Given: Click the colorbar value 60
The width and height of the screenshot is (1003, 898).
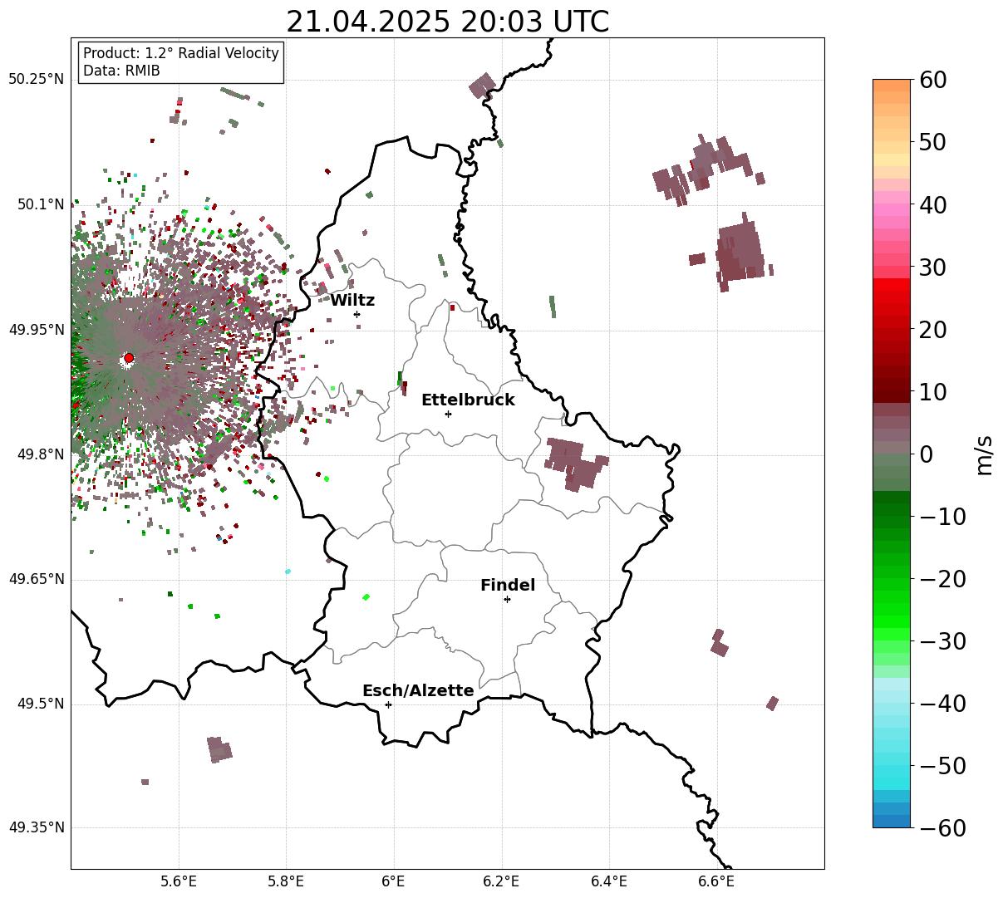Looking at the screenshot, I should pyautogui.click(x=932, y=80).
